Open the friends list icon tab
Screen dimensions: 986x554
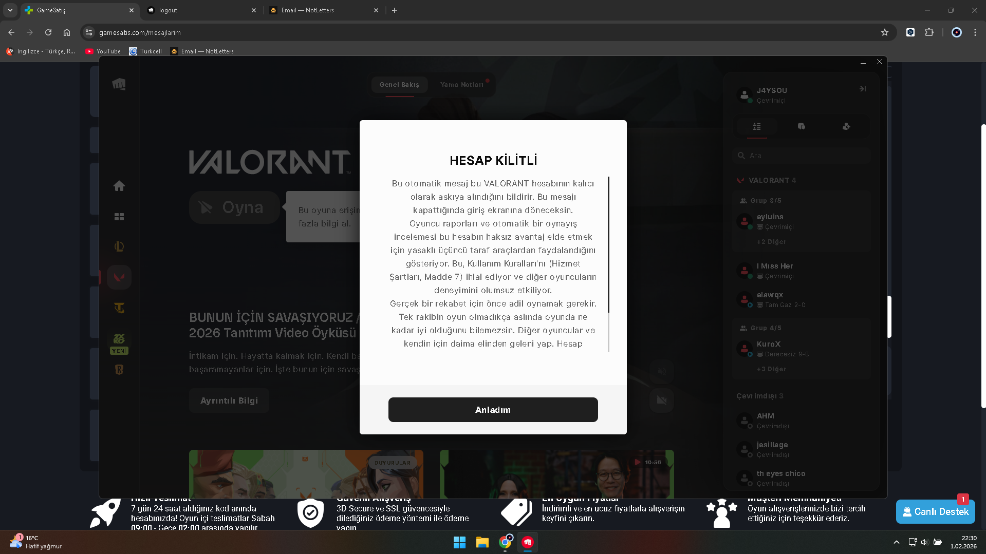[x=757, y=126]
